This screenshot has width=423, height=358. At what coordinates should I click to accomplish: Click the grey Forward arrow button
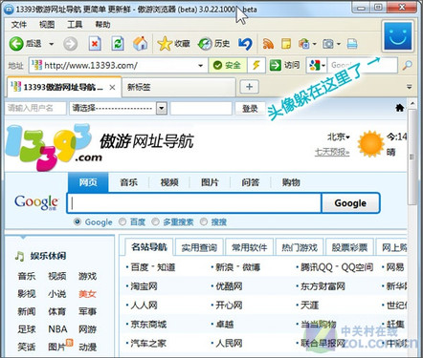(70, 44)
